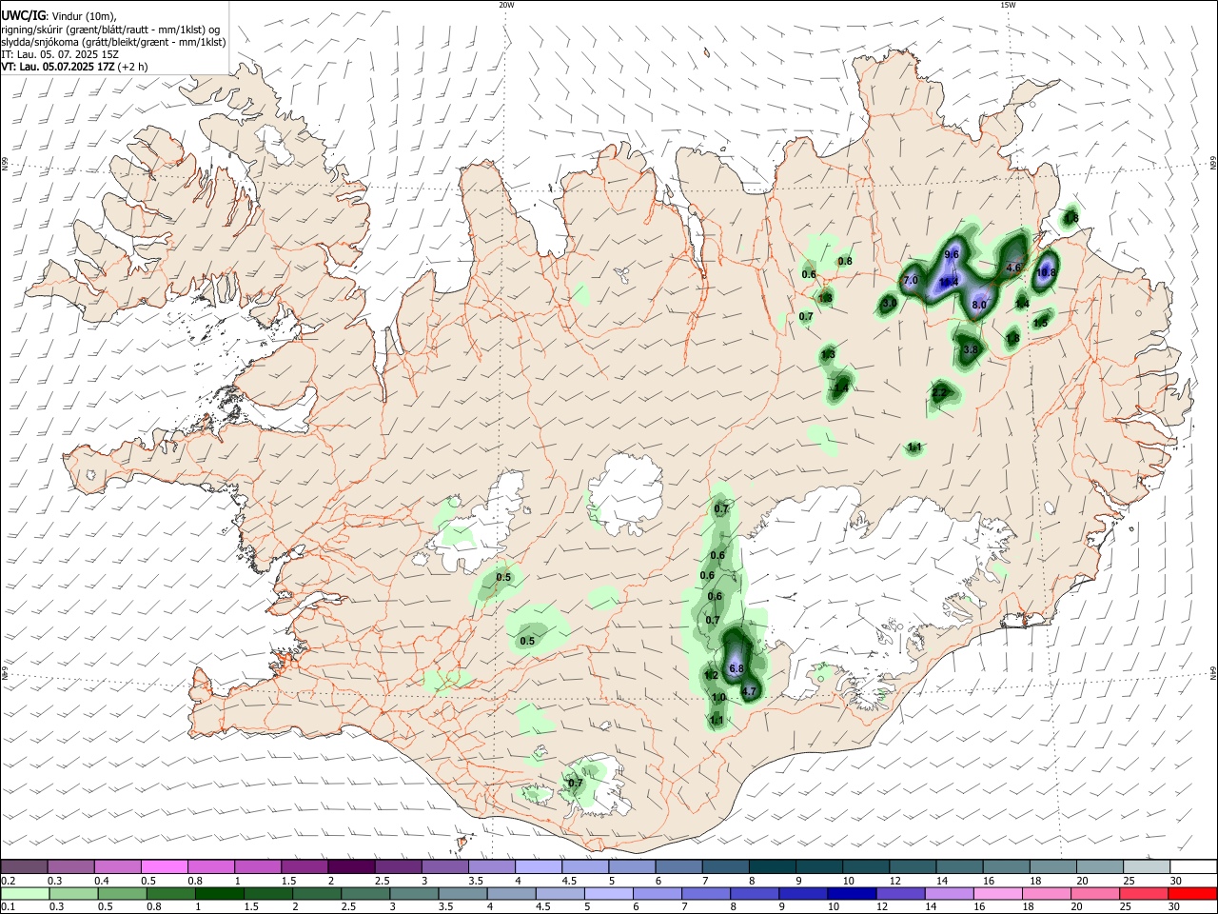Click the 1.2 precipitation label

711,676
